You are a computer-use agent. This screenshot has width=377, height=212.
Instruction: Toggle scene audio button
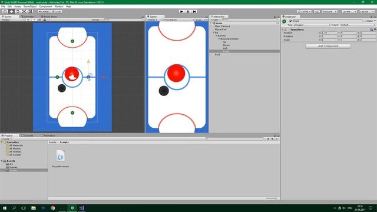[39, 19]
